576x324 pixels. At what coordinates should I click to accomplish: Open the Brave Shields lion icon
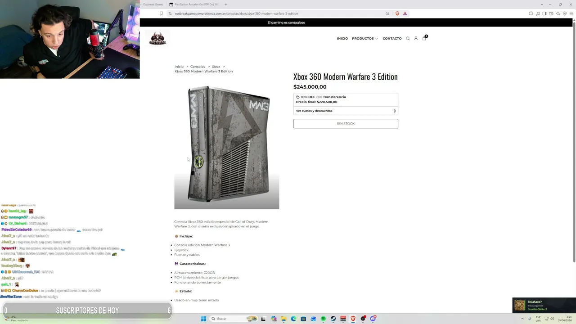(x=397, y=13)
